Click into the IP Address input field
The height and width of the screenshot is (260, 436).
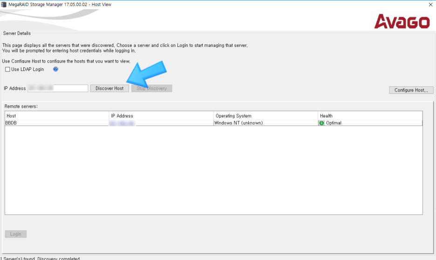point(58,88)
